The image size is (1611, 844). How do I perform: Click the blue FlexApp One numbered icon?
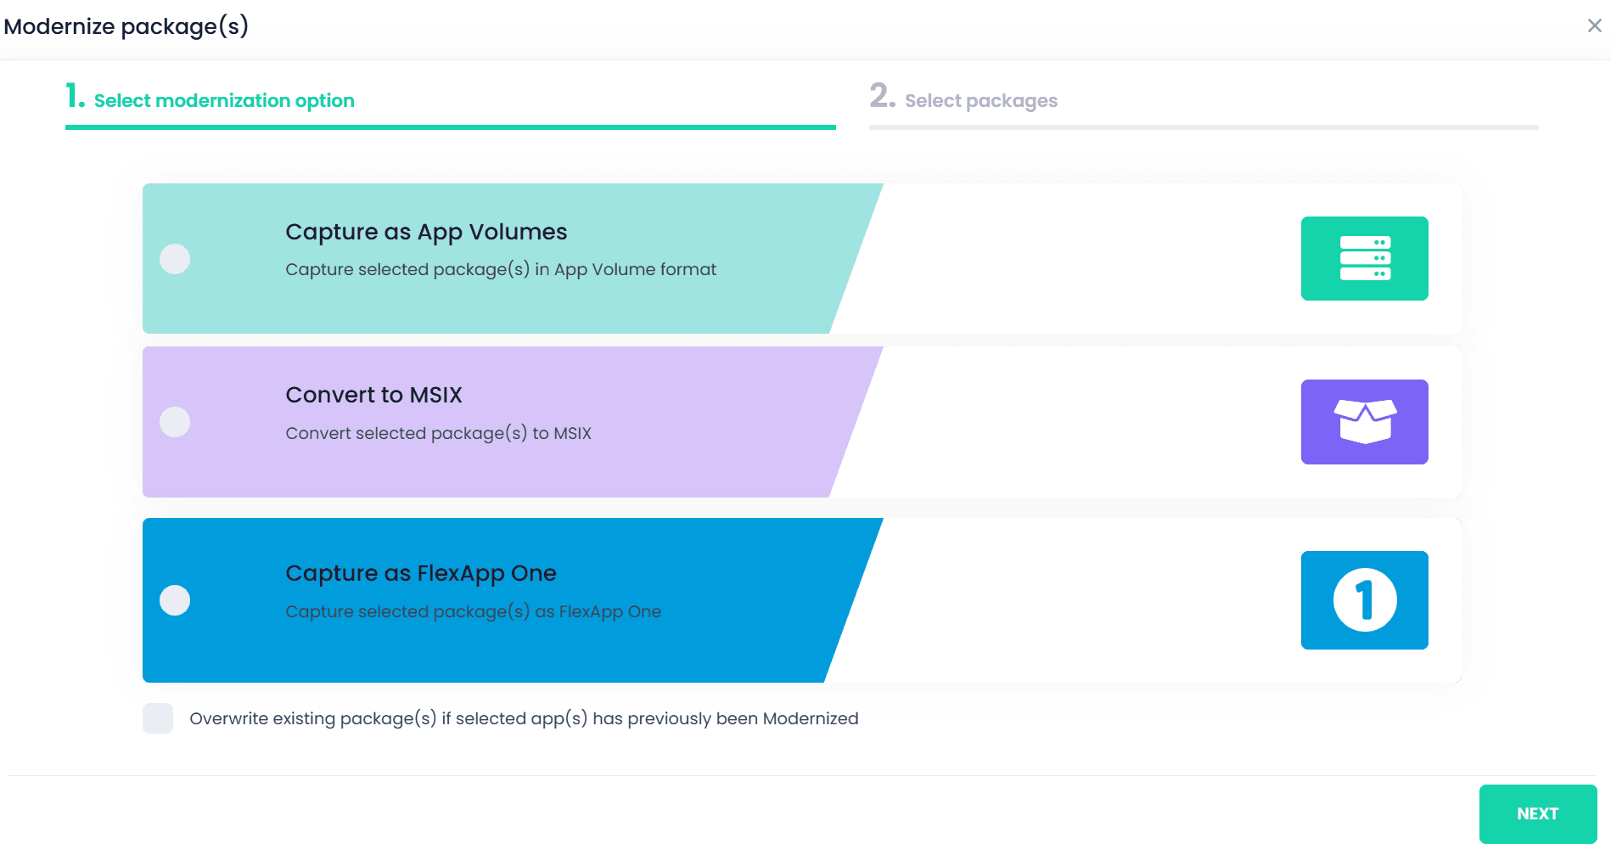[x=1364, y=600]
